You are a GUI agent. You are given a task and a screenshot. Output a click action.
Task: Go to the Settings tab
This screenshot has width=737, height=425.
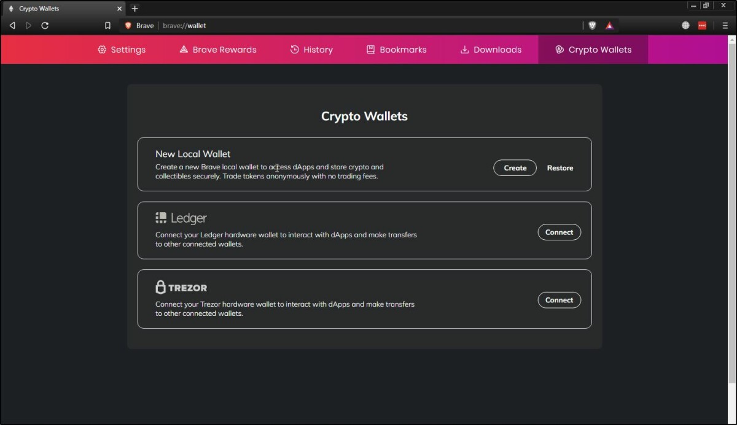[122, 50]
